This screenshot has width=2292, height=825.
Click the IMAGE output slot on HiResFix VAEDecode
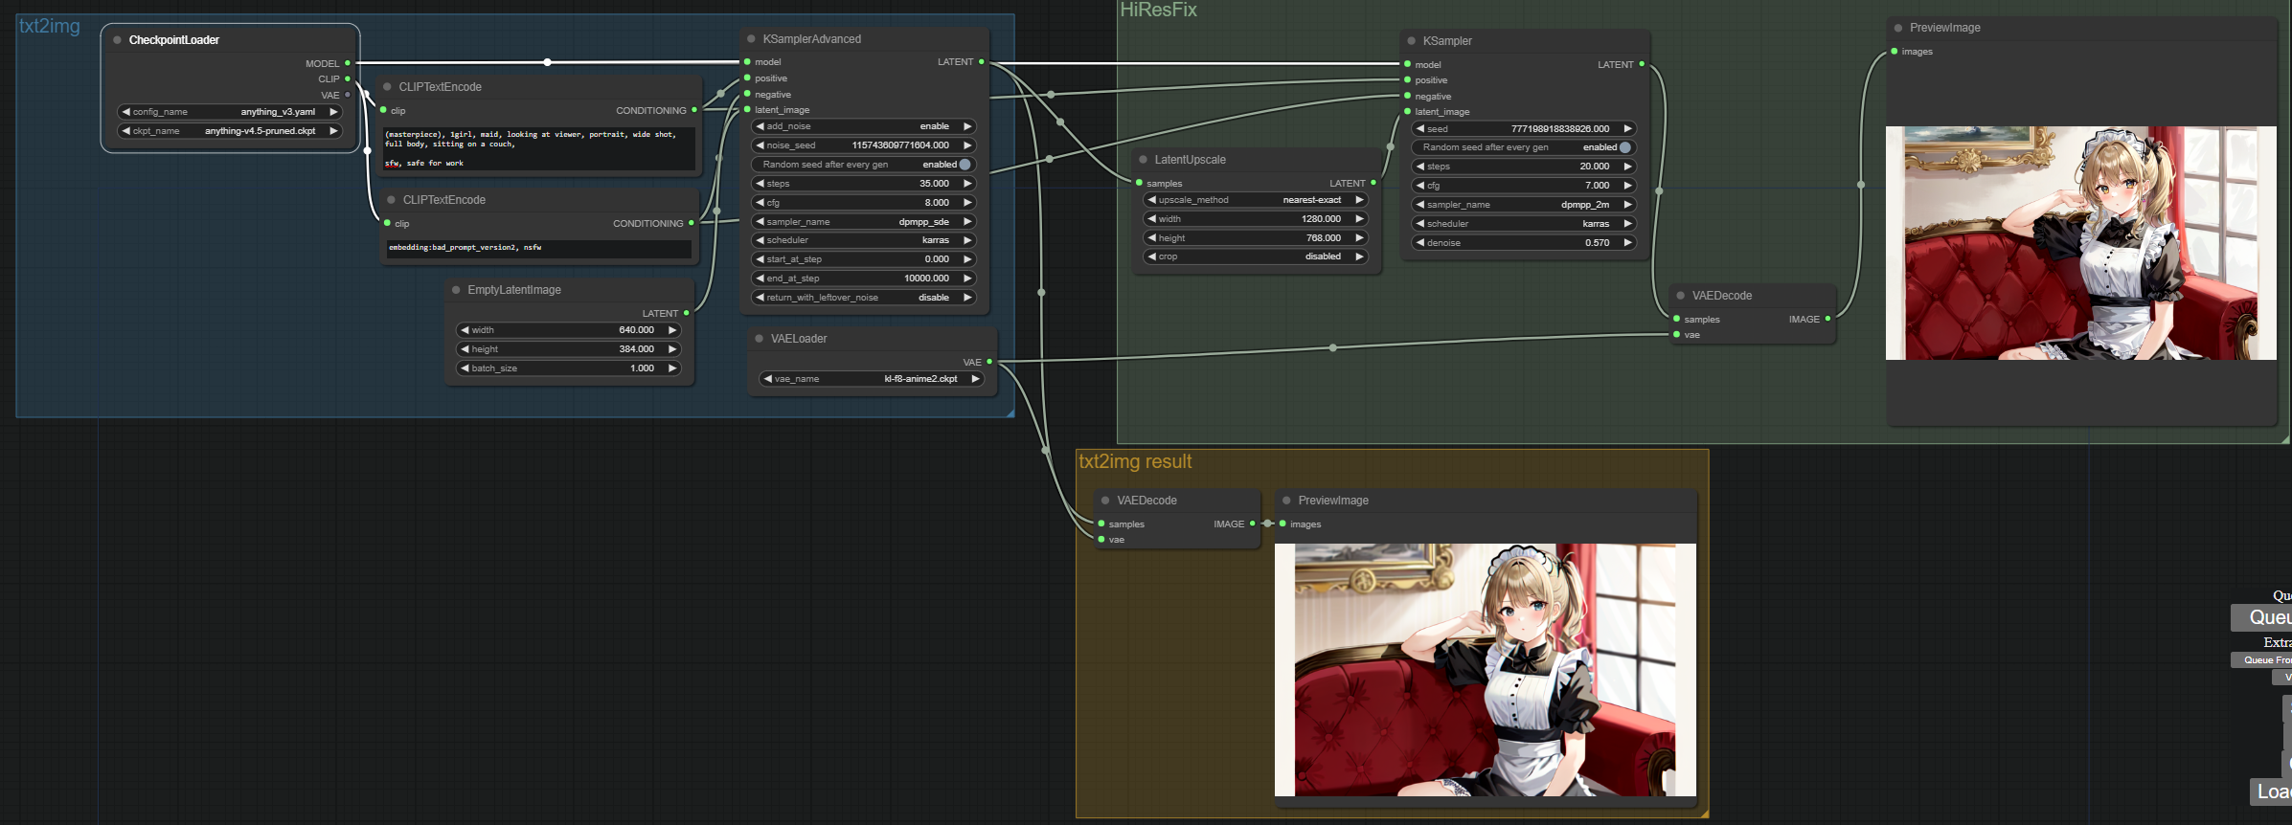pyautogui.click(x=1827, y=319)
